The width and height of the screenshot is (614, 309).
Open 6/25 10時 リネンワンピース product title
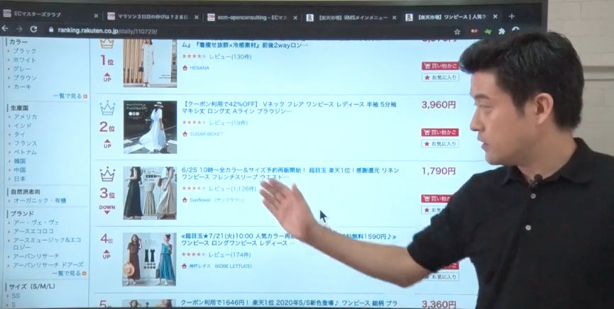290,174
